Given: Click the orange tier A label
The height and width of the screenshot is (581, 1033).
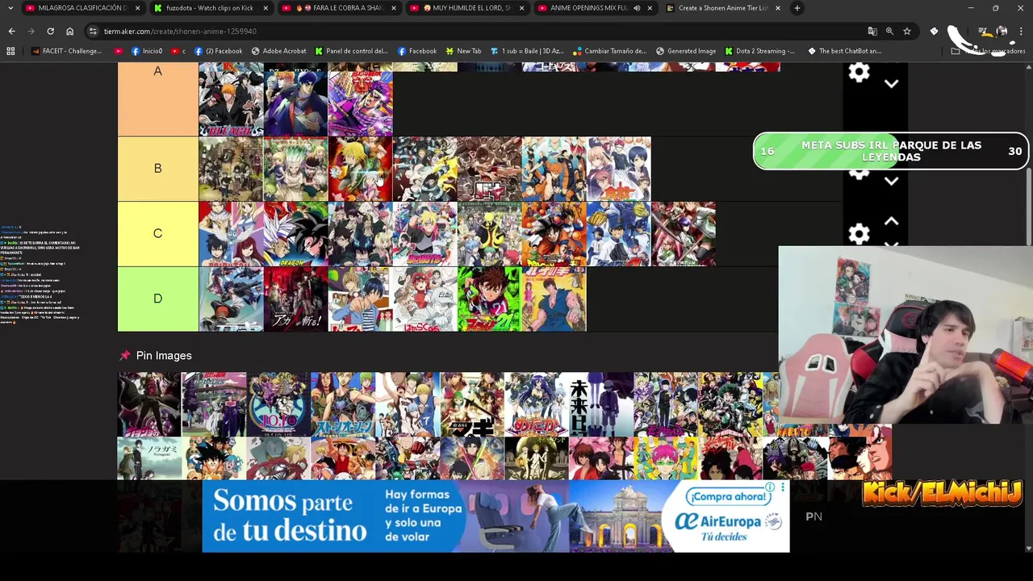Looking at the screenshot, I should 158,99.
